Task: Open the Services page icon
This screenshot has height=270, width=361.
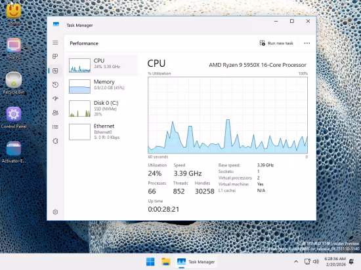Action: [x=55, y=141]
